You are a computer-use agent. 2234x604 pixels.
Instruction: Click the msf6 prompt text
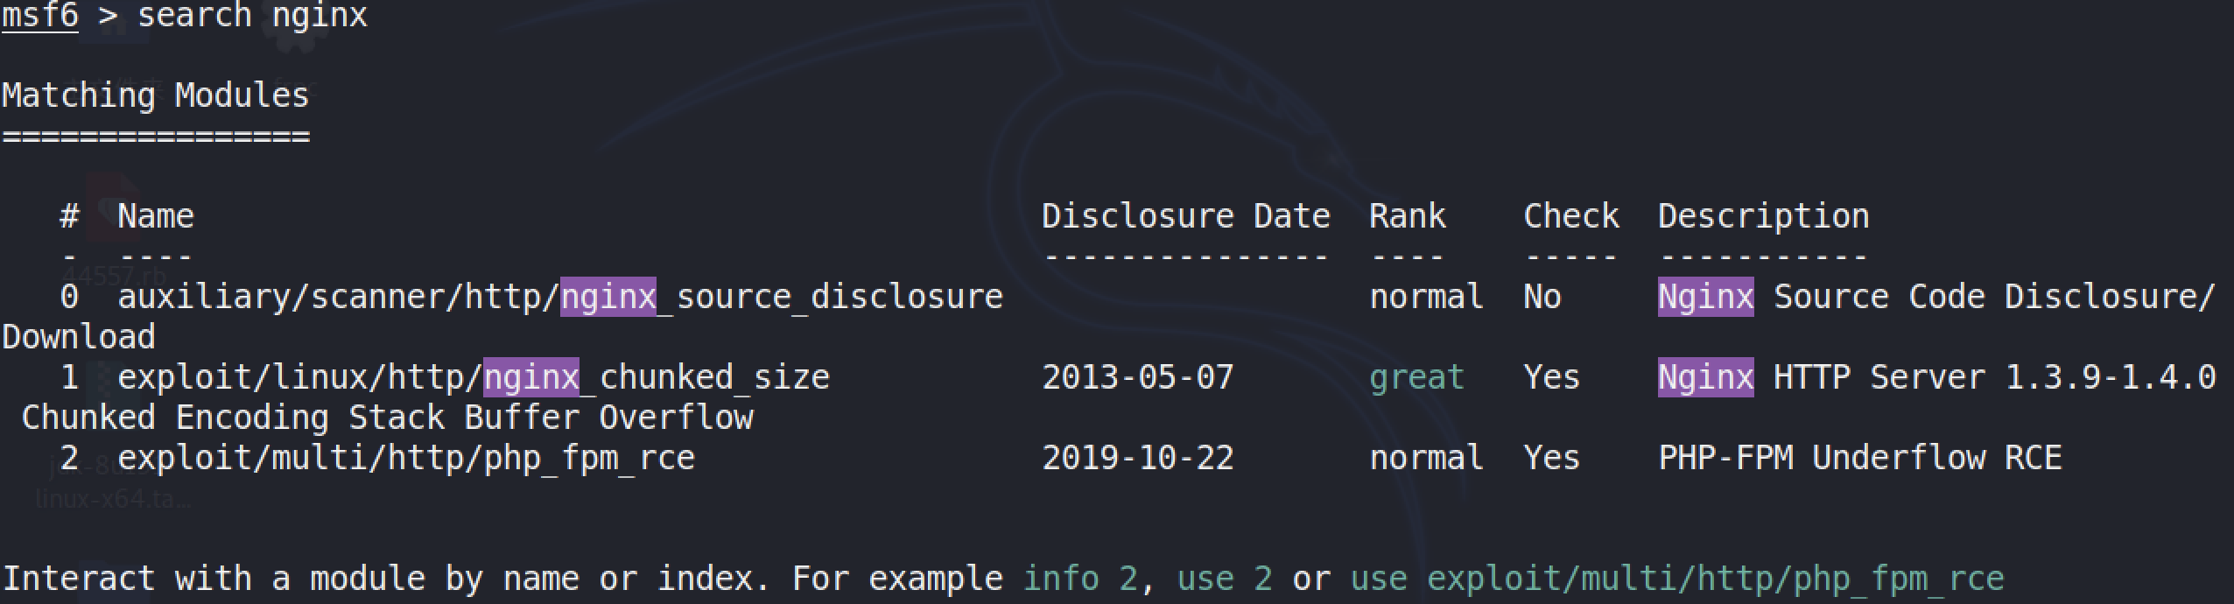(x=39, y=16)
